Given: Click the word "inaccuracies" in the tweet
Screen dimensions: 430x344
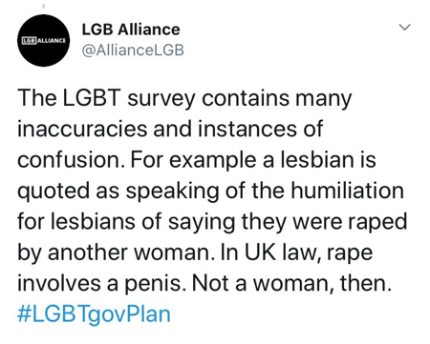Looking at the screenshot, I should pyautogui.click(x=83, y=129).
